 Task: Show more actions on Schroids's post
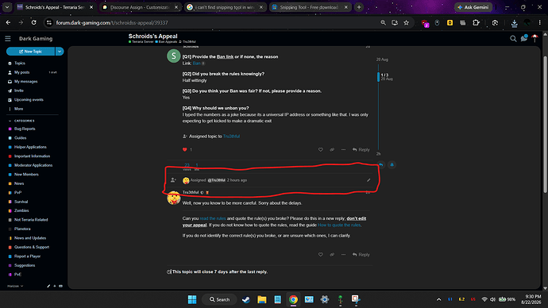pos(344,149)
